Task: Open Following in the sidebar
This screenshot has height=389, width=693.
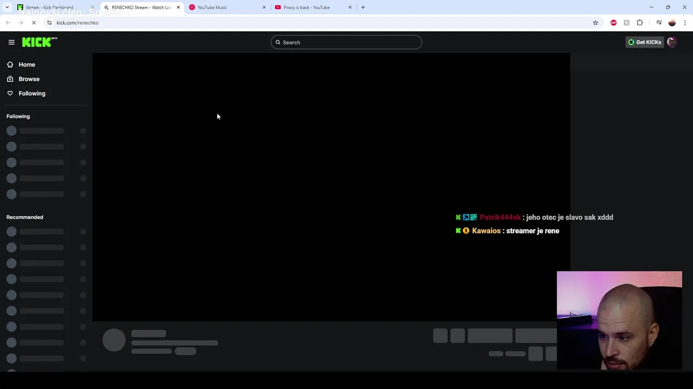Action: pos(32,93)
